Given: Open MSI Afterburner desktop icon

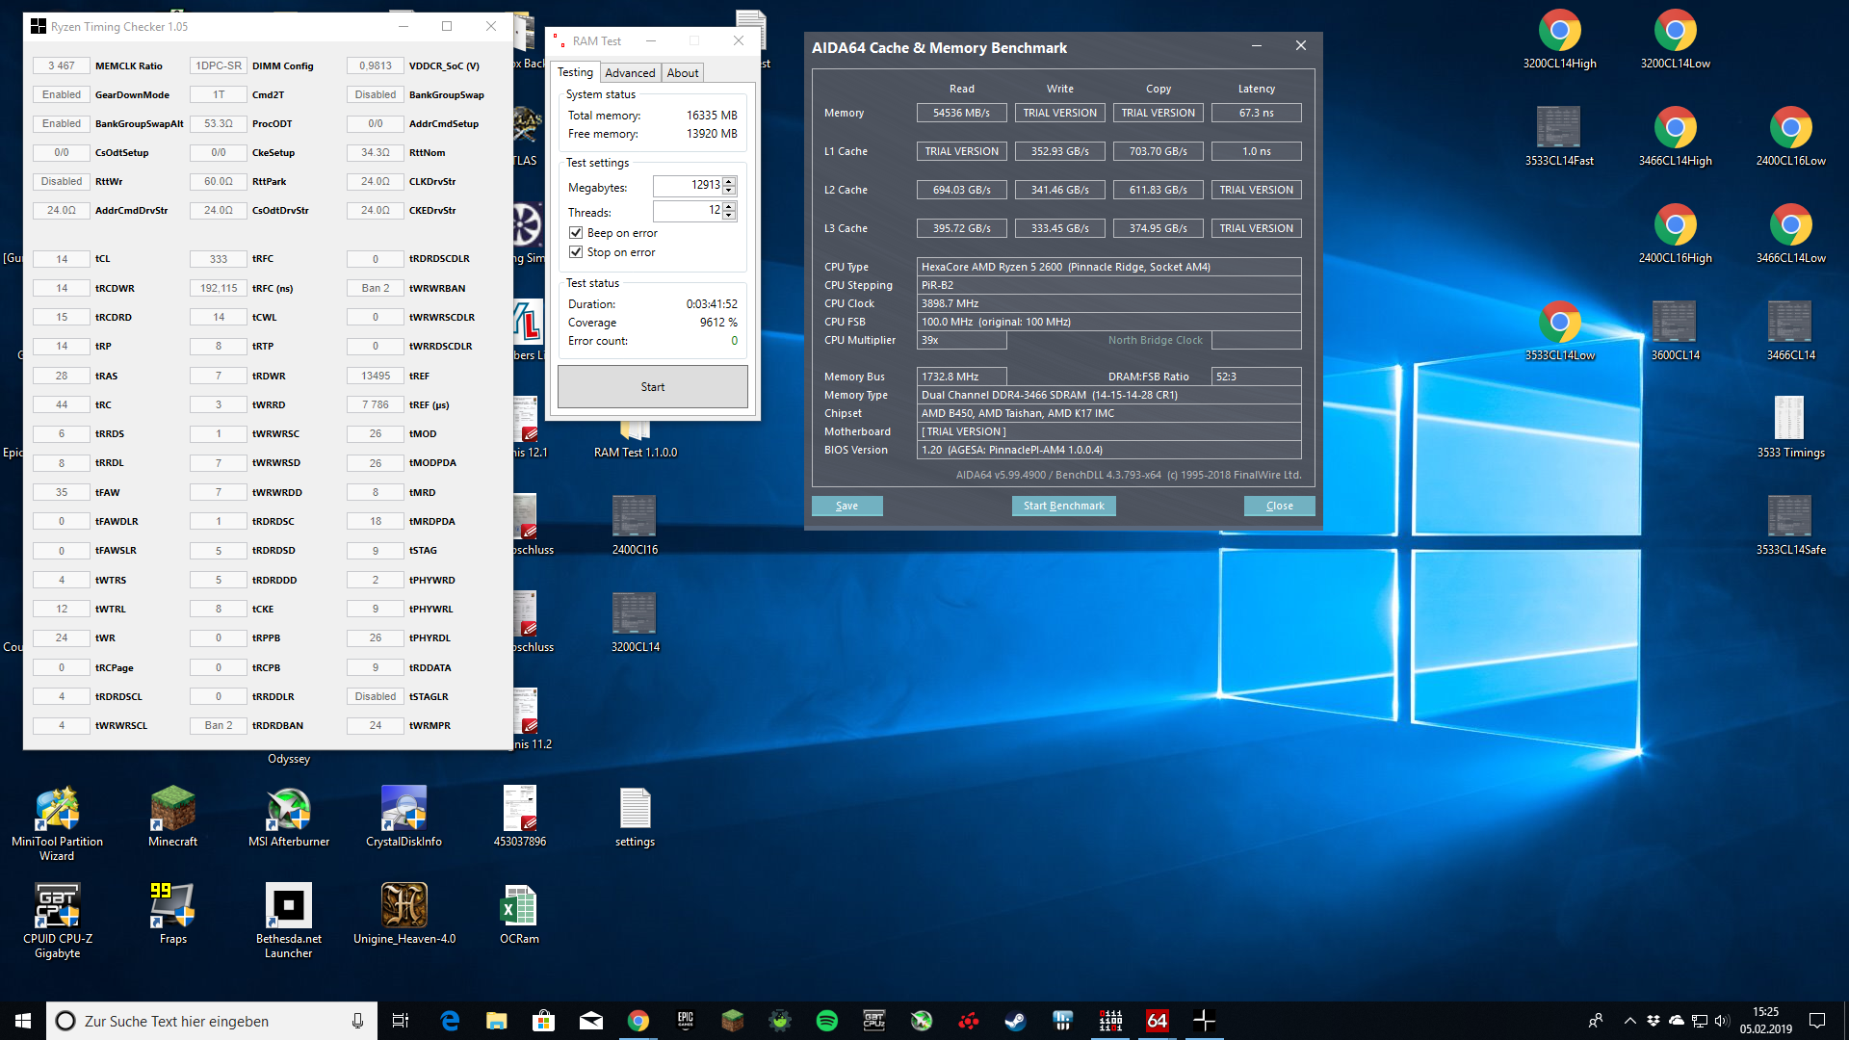Looking at the screenshot, I should click(288, 811).
